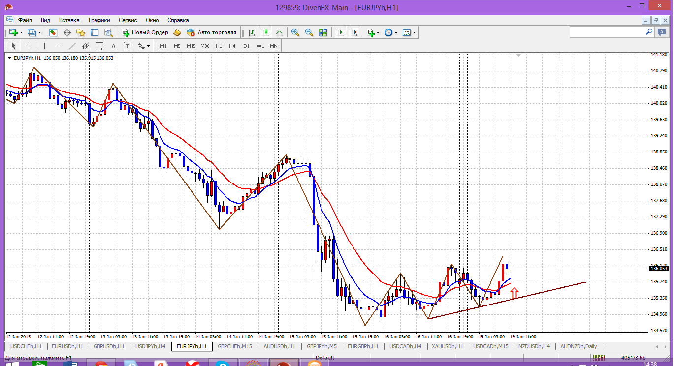Screen dimensions: 674x366
Task: Select the H4 timeframe
Action: [232, 46]
